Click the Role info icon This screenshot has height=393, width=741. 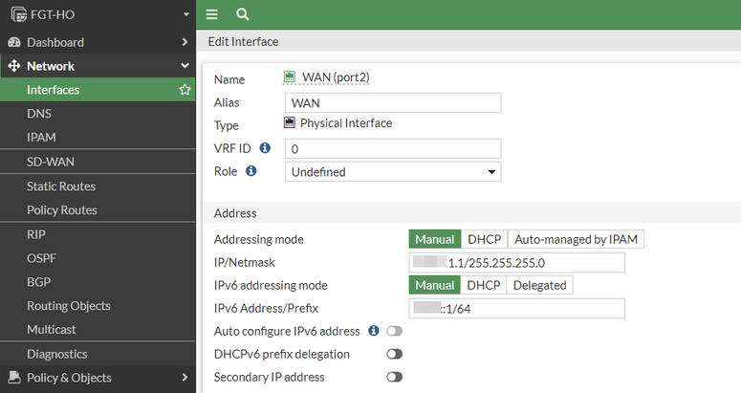coord(251,171)
